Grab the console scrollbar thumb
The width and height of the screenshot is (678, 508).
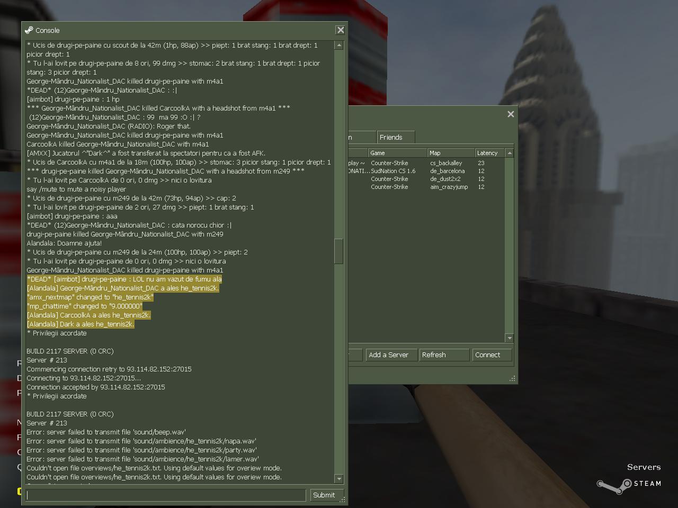tap(339, 251)
